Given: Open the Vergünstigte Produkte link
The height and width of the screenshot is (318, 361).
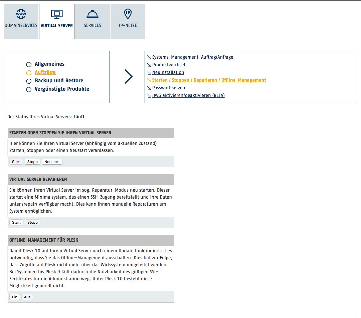Looking at the screenshot, I should [62, 89].
